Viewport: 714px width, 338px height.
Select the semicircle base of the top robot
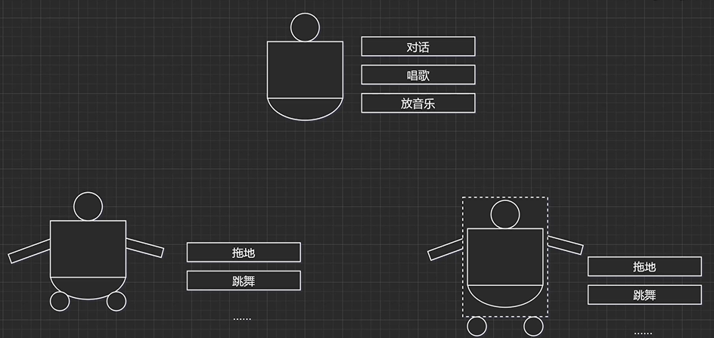pyautogui.click(x=305, y=110)
